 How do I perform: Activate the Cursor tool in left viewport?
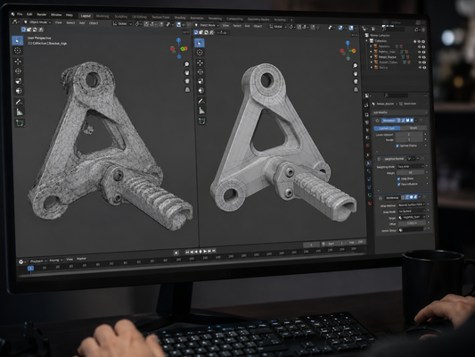pyautogui.click(x=18, y=50)
